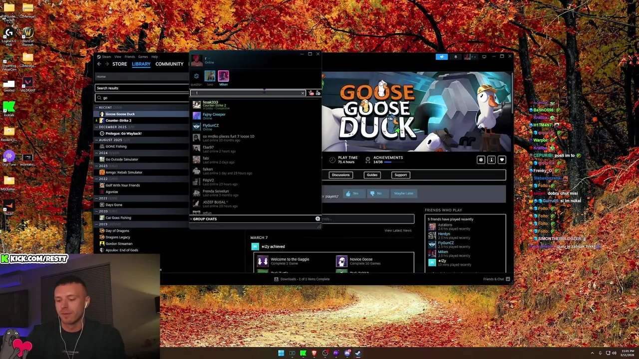This screenshot has width=639, height=359.
Task: Open the account dropdown in Steam header
Action: [470, 57]
